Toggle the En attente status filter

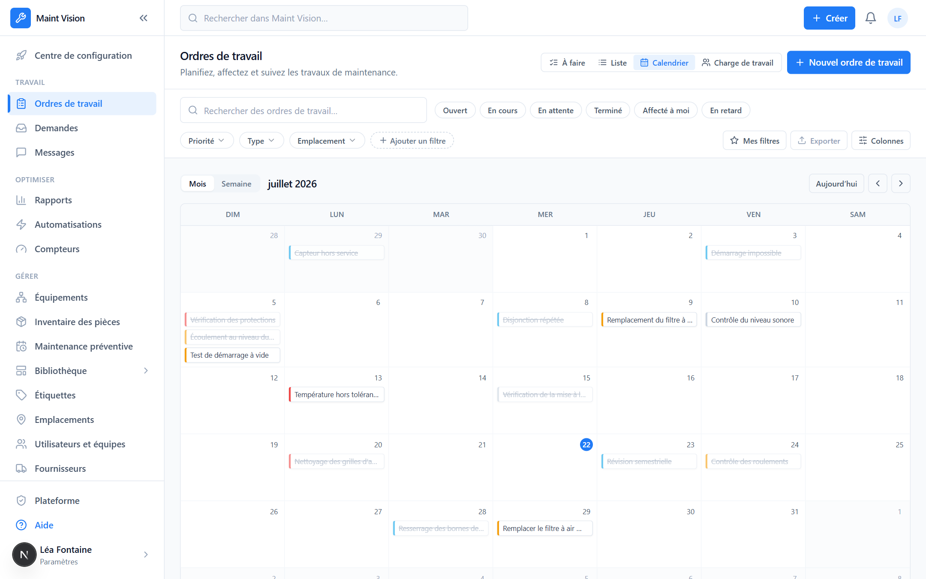556,110
